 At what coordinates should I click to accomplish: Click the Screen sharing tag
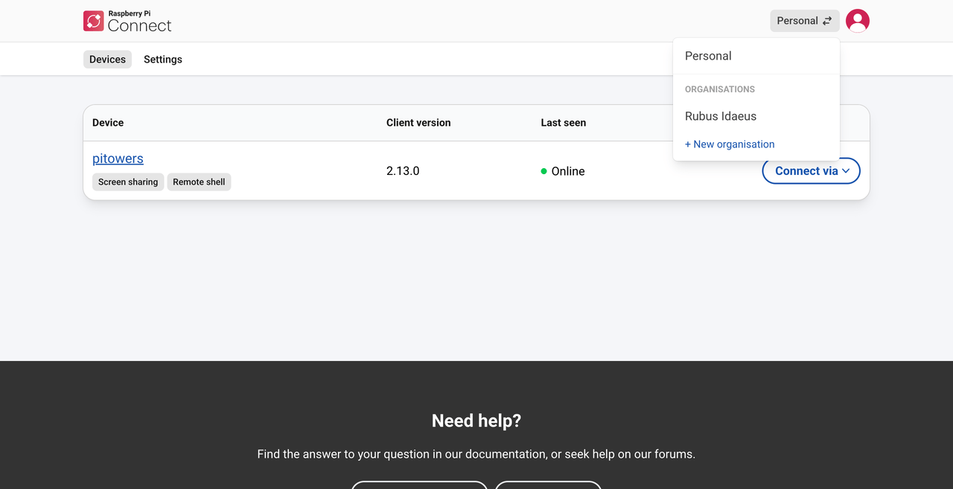pos(128,182)
